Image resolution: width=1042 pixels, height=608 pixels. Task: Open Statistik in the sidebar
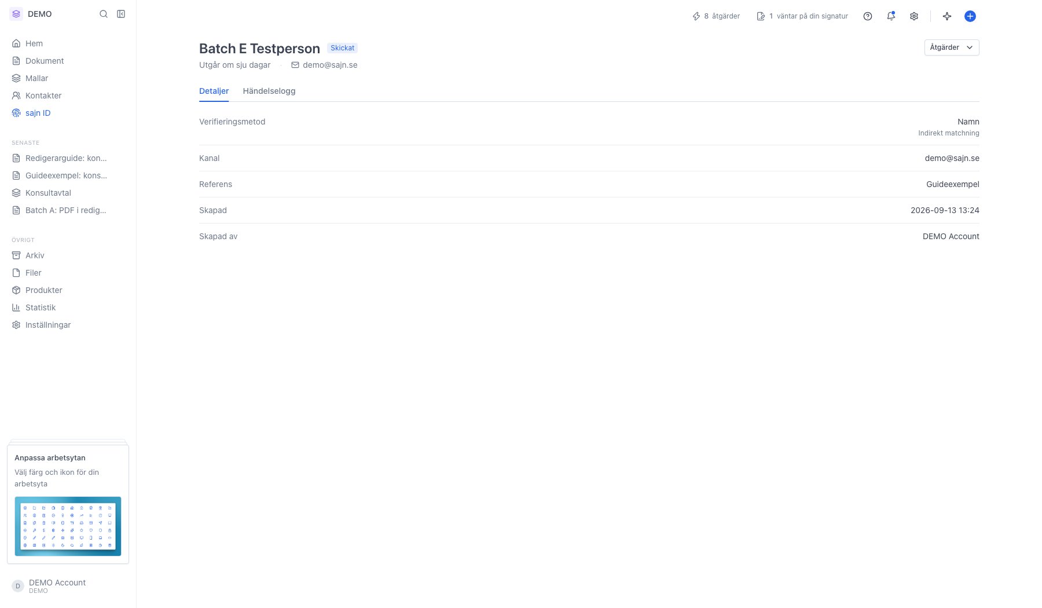tap(68, 307)
